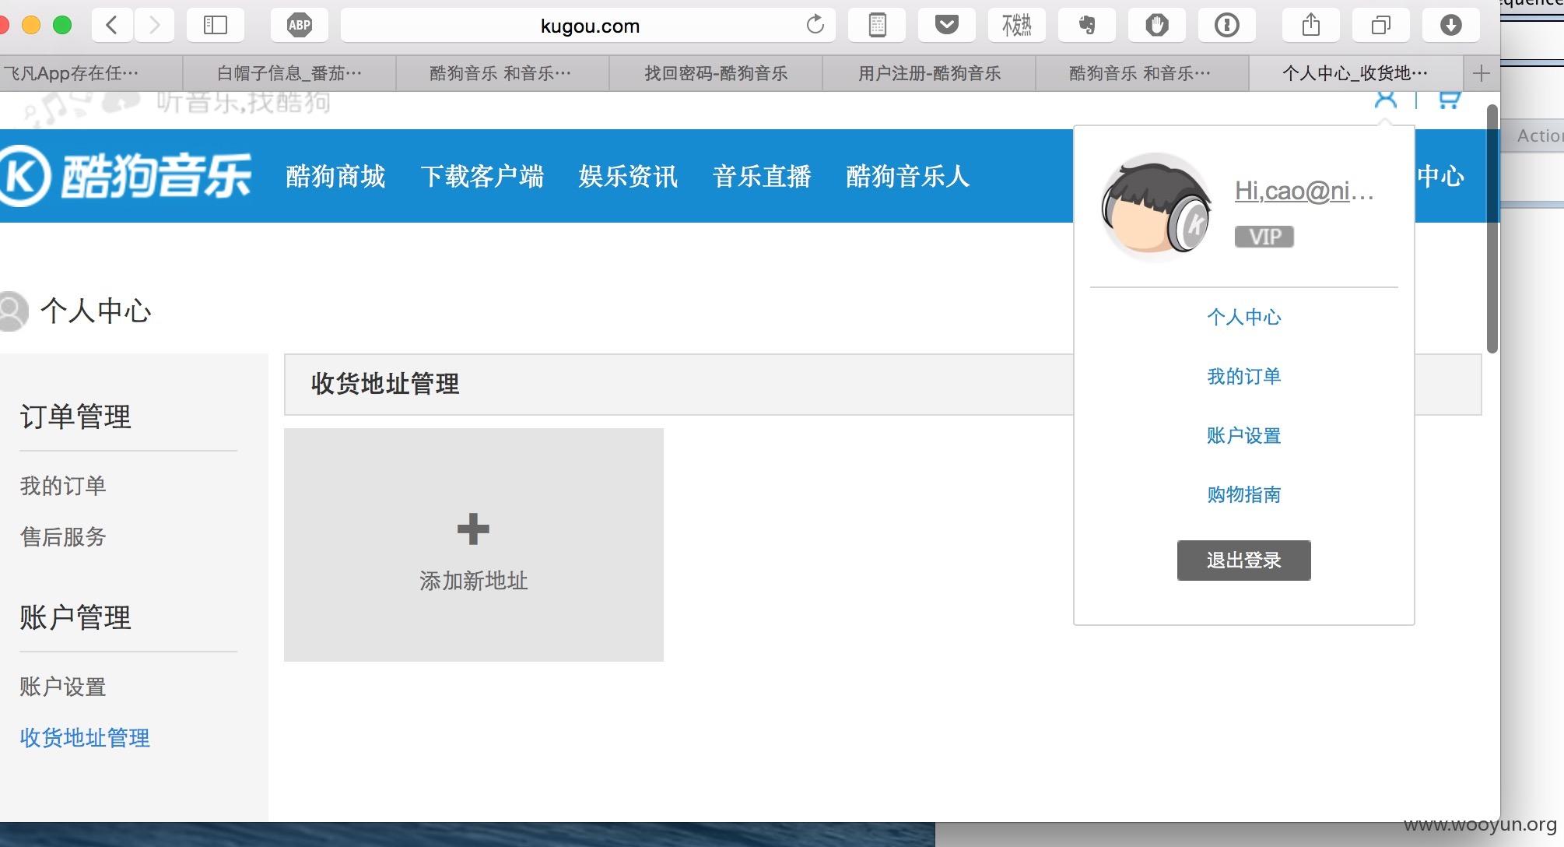Toggle the Safari sidebar button
Viewport: 1564px width, 847px height.
[216, 25]
